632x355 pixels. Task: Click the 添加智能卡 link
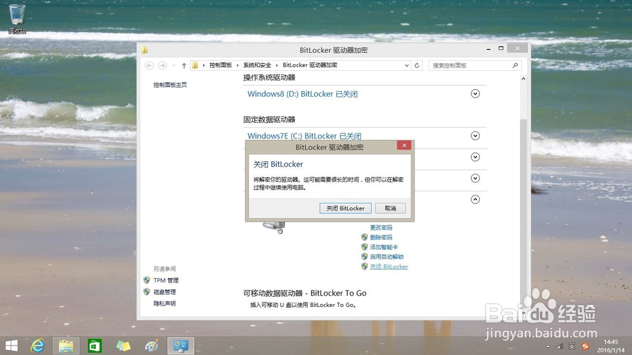(x=384, y=247)
